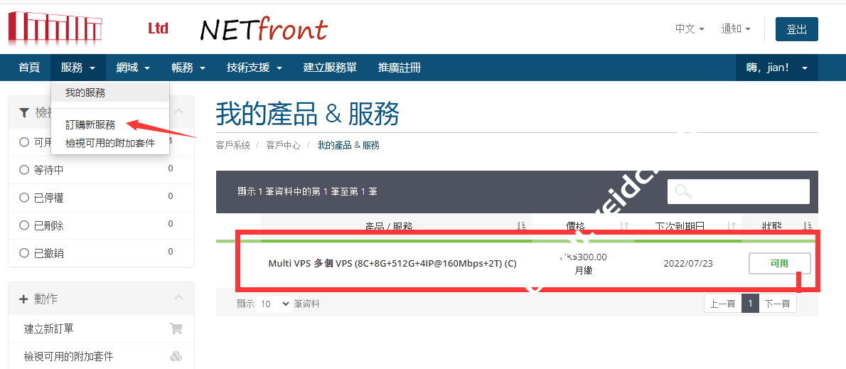846x369 pixels.
Task: Click the search magnifier icon in table header
Action: pyautogui.click(x=683, y=191)
